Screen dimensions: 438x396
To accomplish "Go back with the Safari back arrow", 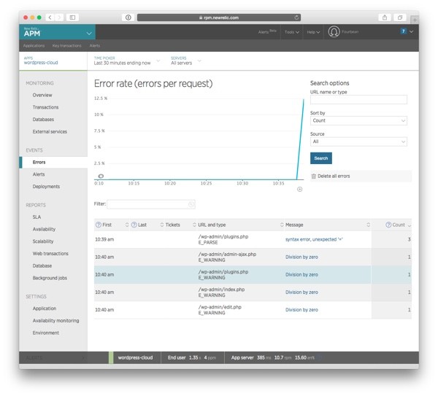I will pos(50,18).
